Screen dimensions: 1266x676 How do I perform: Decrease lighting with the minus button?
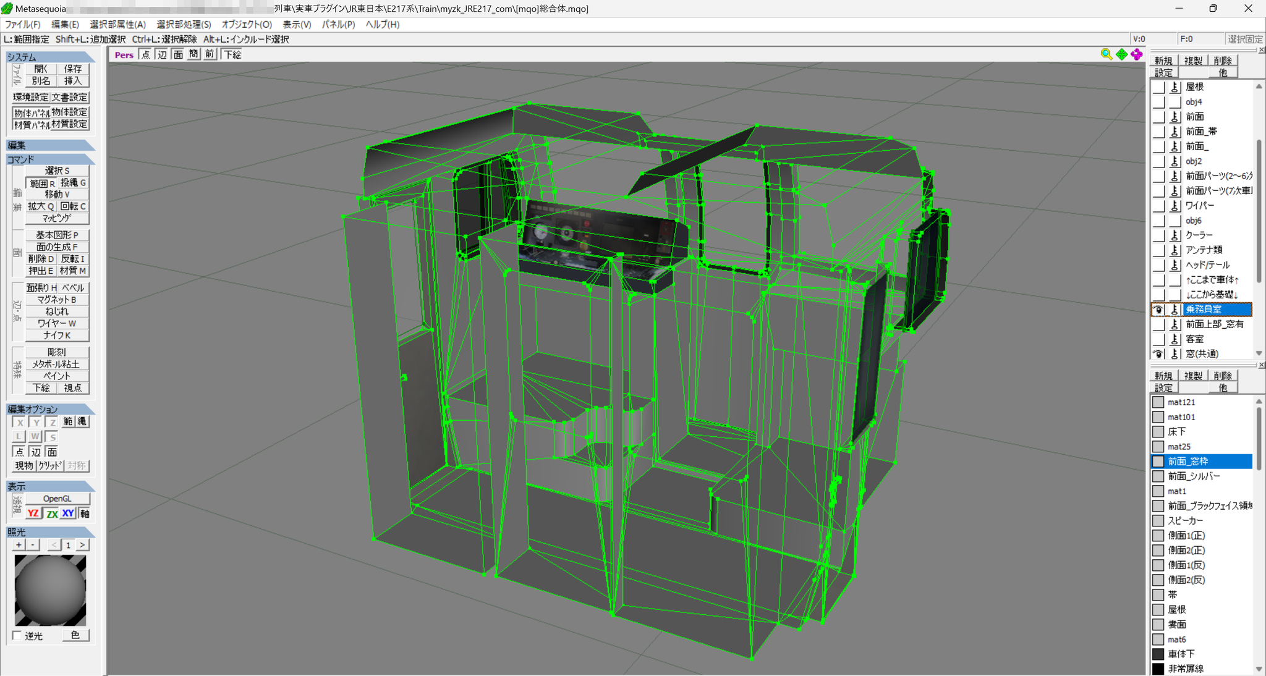pyautogui.click(x=33, y=545)
